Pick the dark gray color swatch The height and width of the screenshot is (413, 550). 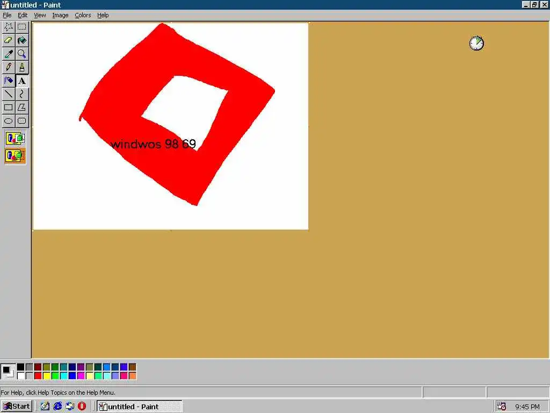[29, 367]
